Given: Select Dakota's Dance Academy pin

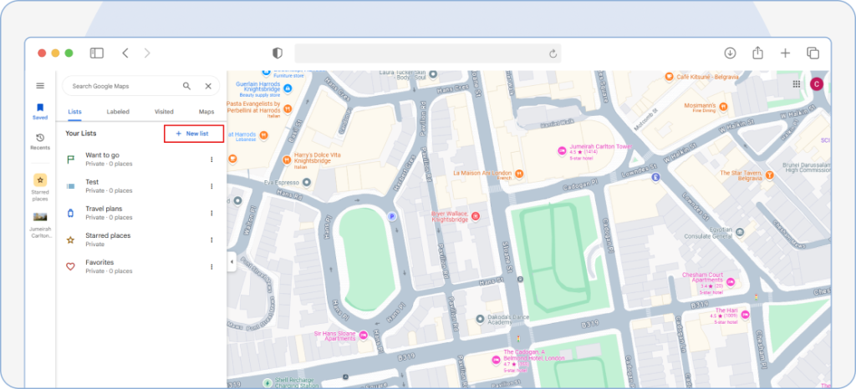Looking at the screenshot, I should [479, 318].
